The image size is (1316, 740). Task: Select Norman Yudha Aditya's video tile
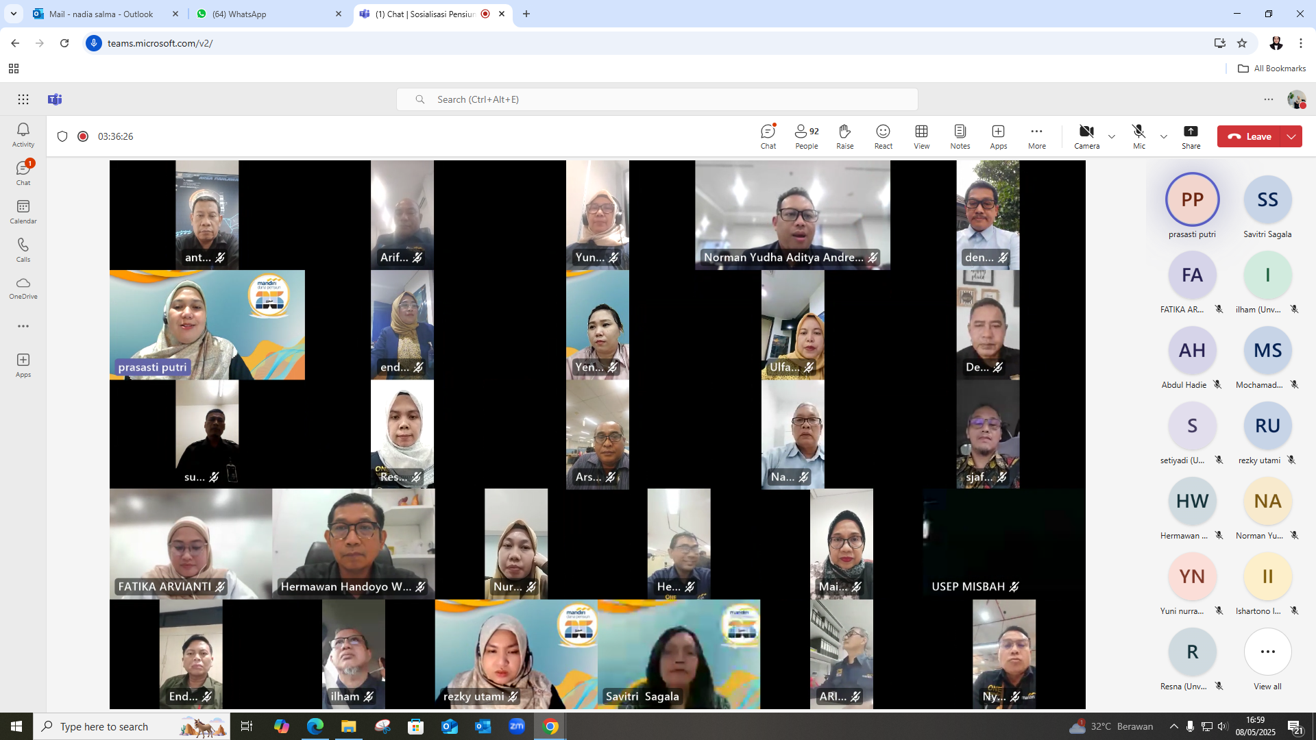point(792,215)
